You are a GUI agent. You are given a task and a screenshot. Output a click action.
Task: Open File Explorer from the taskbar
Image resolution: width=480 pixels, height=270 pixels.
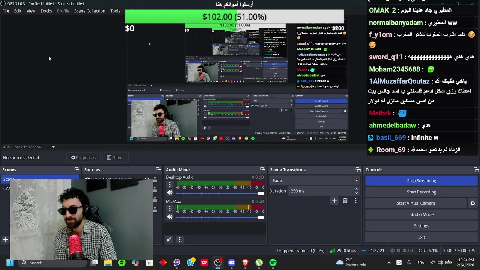[x=108, y=262]
